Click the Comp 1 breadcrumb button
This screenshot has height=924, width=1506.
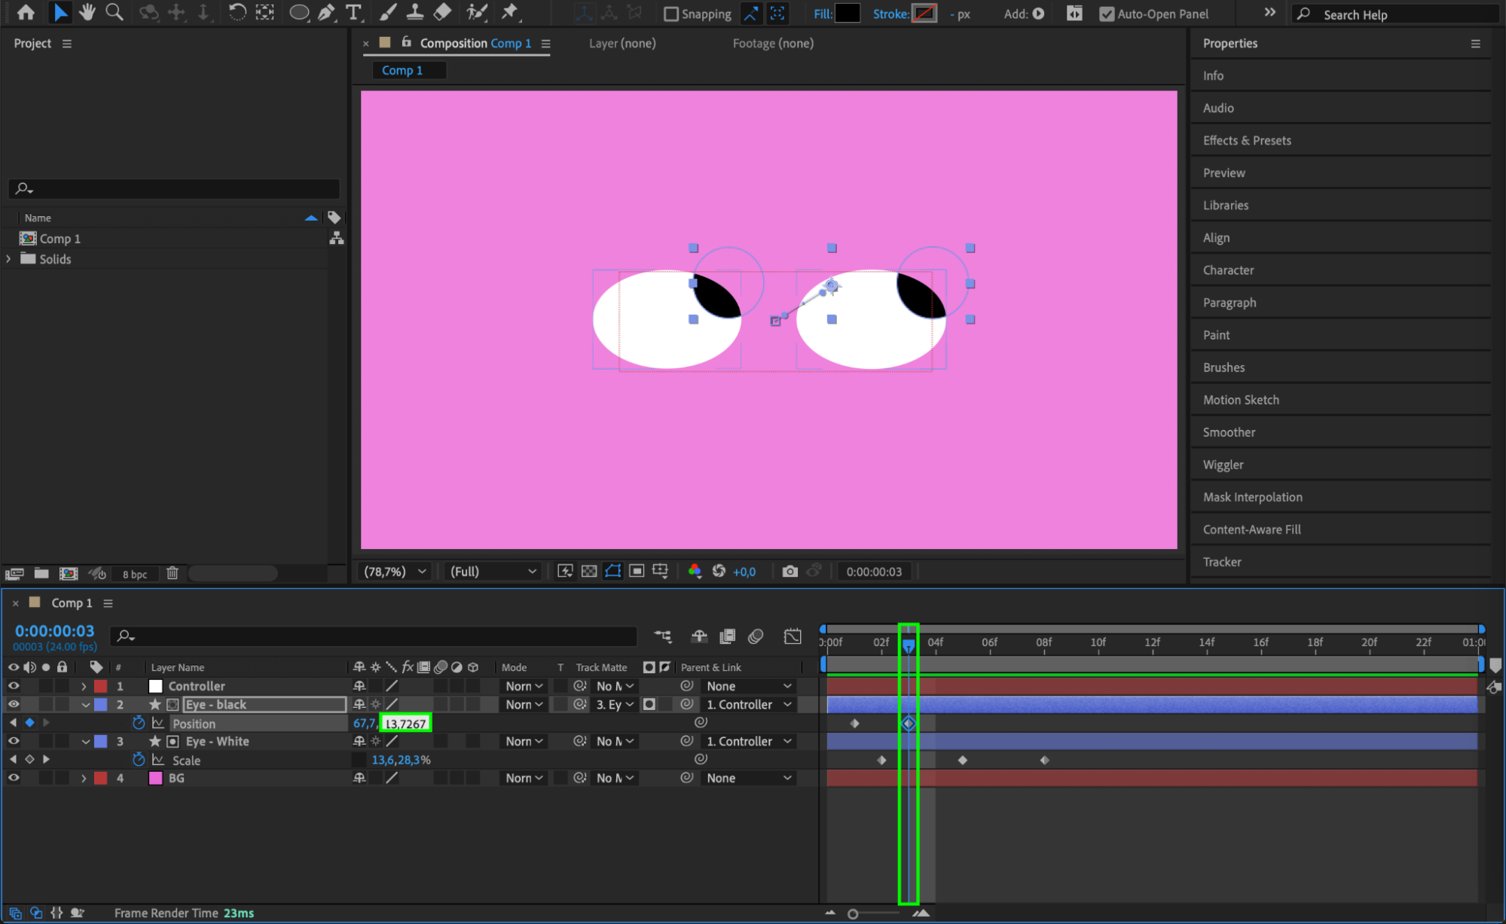point(402,70)
